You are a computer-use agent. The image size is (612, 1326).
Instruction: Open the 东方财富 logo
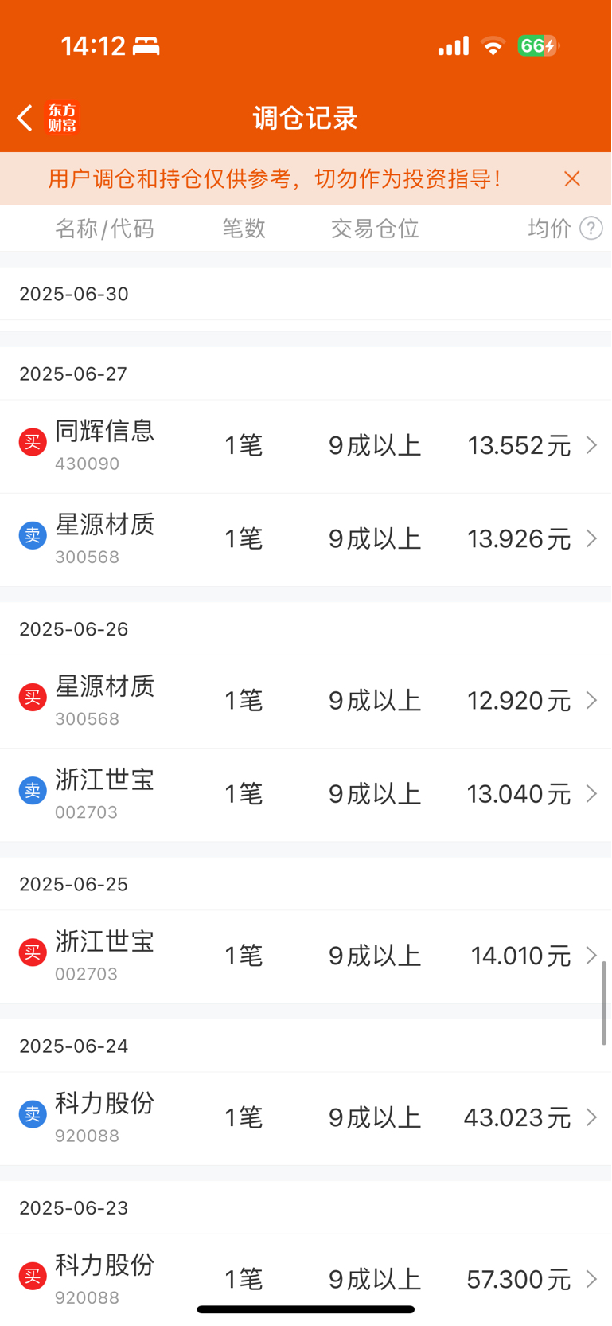(62, 118)
